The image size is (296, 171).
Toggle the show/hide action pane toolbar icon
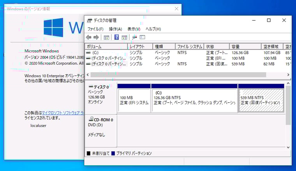point(124,37)
